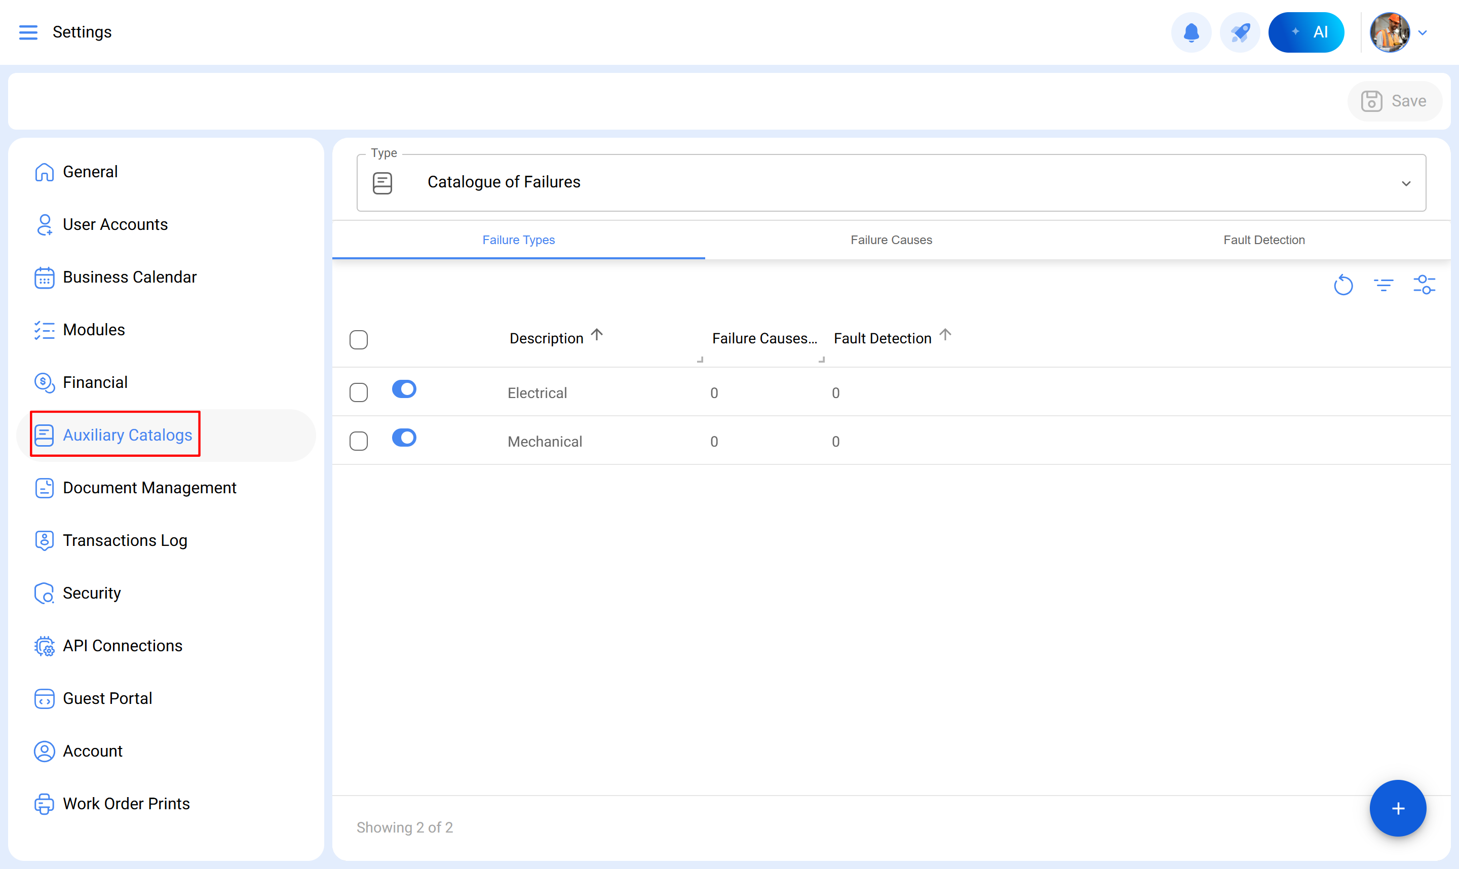1459x869 pixels.
Task: Click the notifications bell icon
Action: click(1191, 32)
